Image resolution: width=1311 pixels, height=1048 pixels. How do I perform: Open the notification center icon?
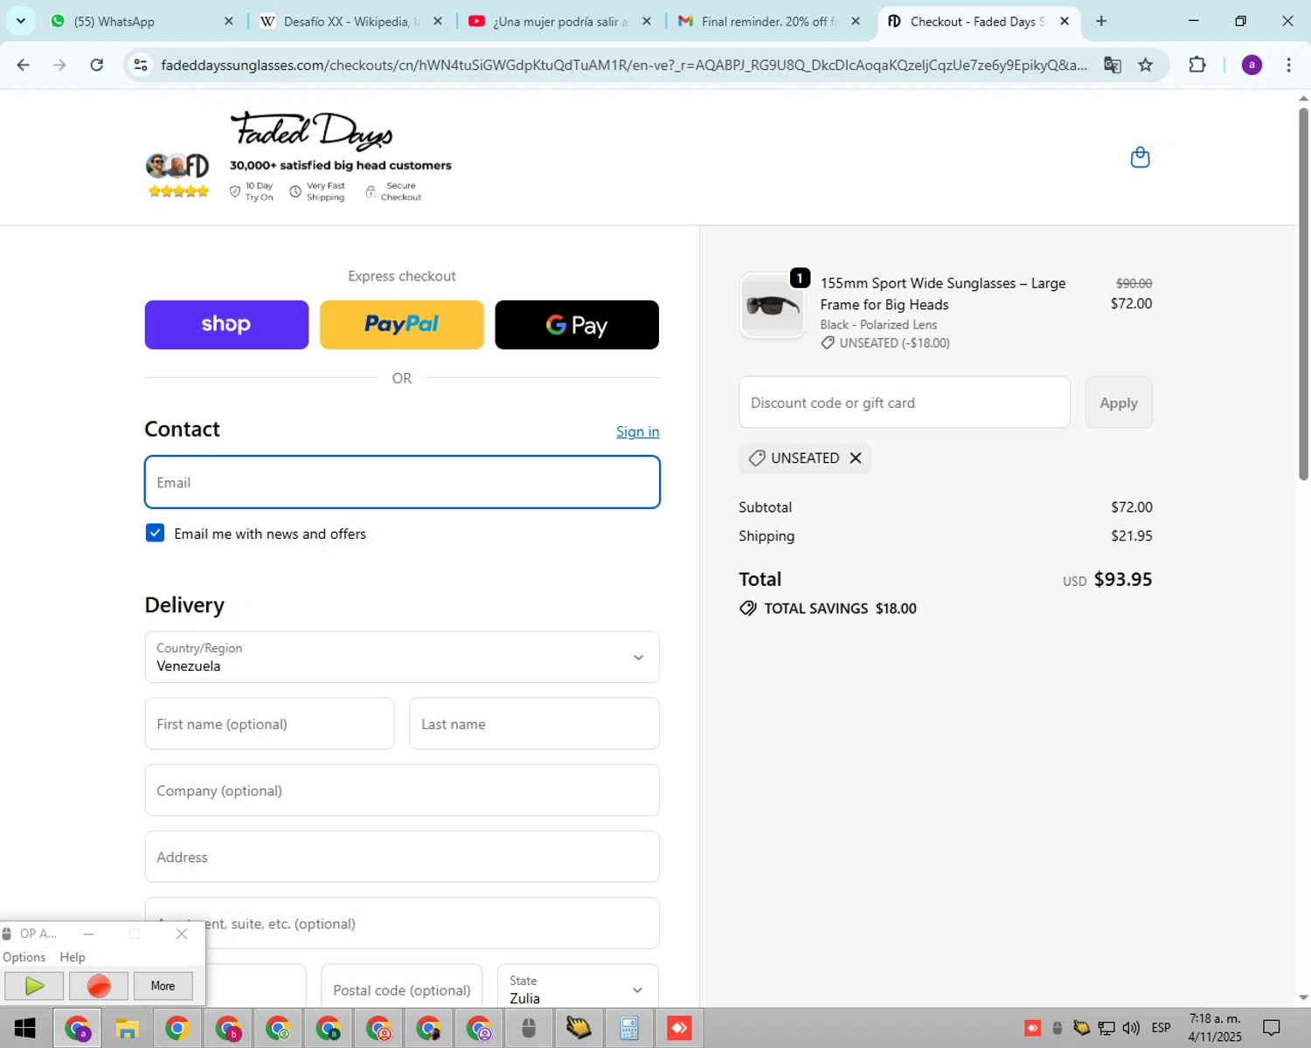[1272, 1028]
